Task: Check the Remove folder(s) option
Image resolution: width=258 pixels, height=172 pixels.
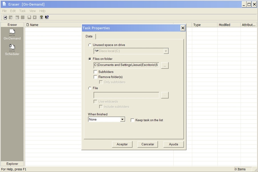Action: 96,77
